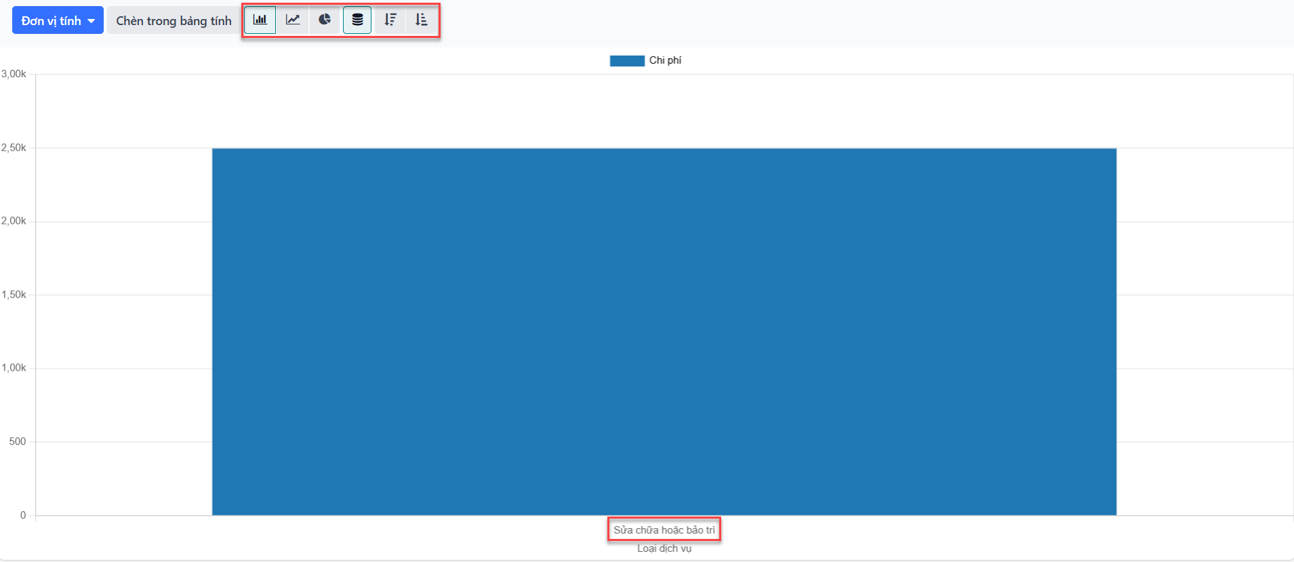Click the Sửa chữa hoặc bảo trì axis label

click(664, 530)
